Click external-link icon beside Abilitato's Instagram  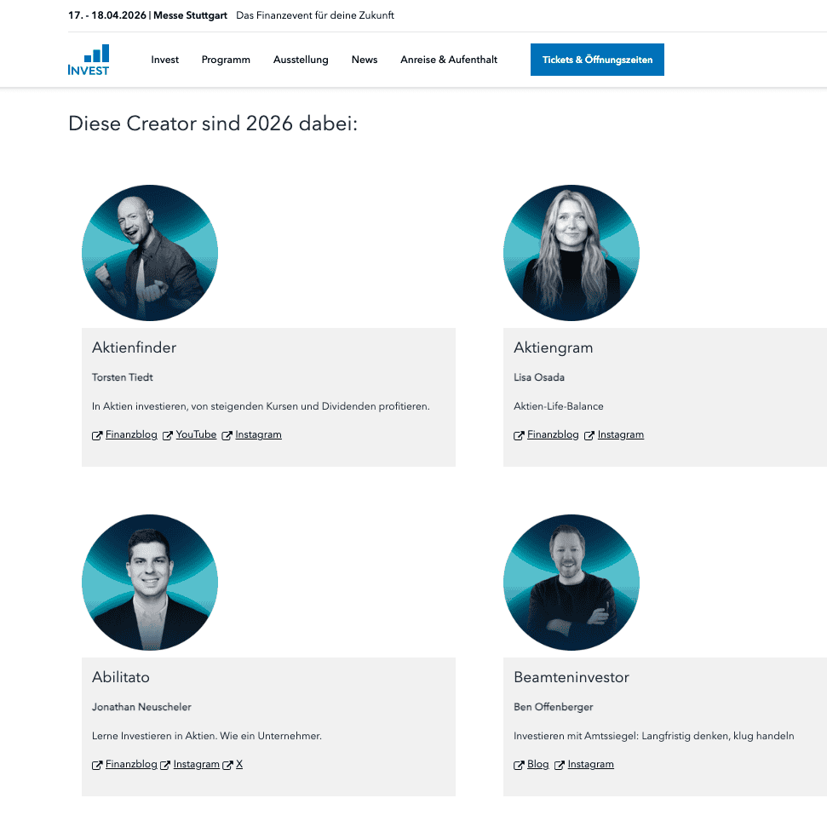click(x=166, y=765)
